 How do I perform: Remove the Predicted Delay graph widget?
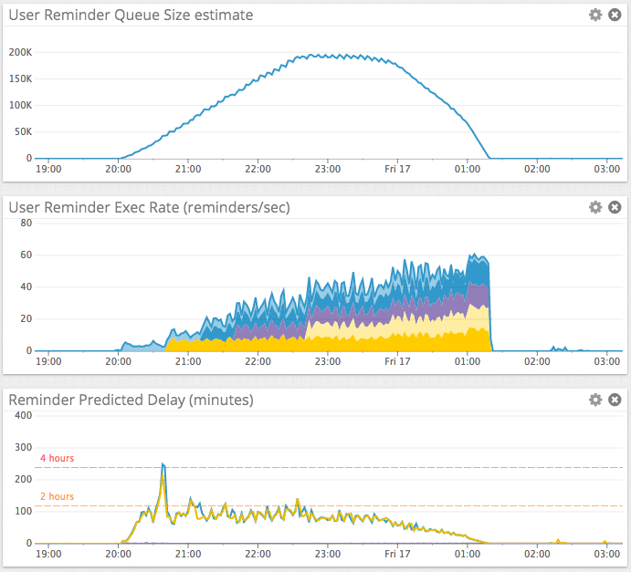[615, 400]
